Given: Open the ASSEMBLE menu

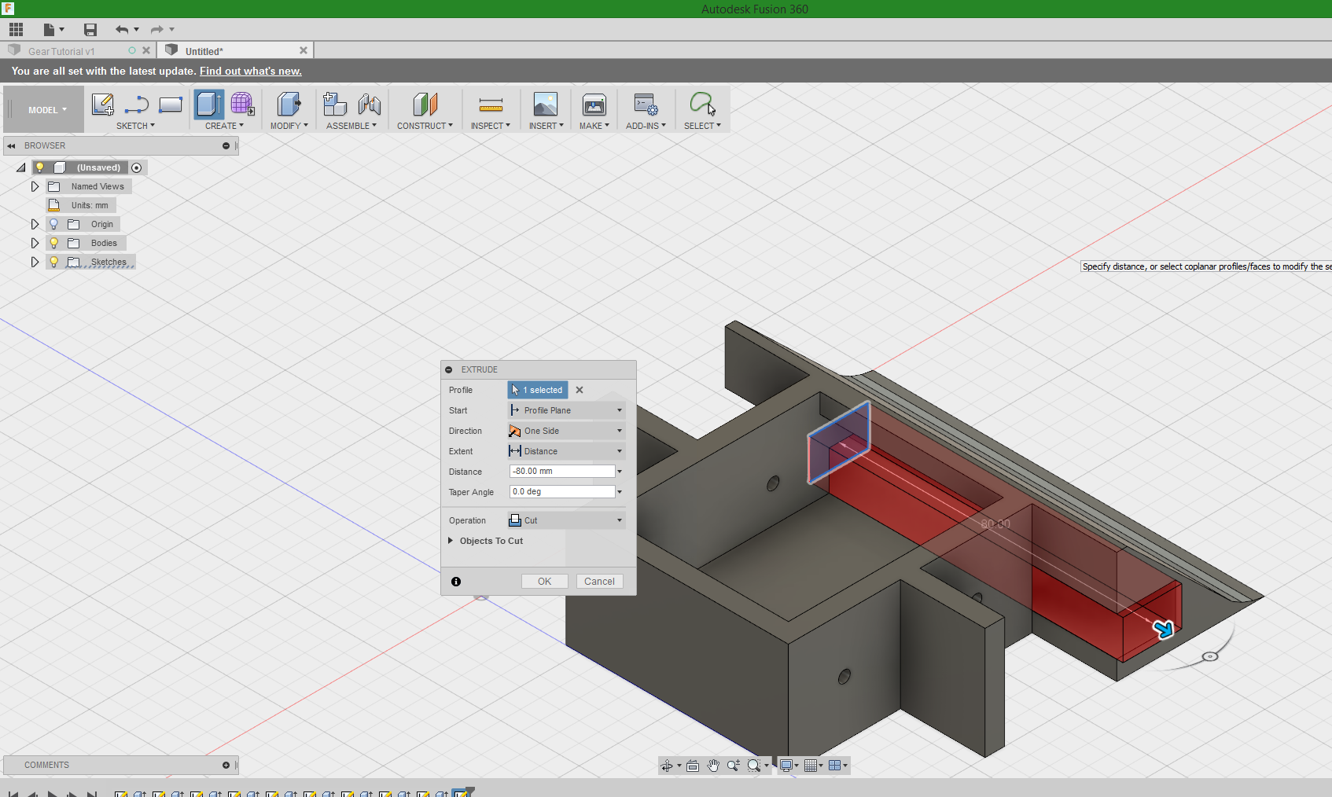Looking at the screenshot, I should coord(351,126).
